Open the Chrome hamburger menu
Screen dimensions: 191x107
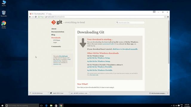pos(168,17)
